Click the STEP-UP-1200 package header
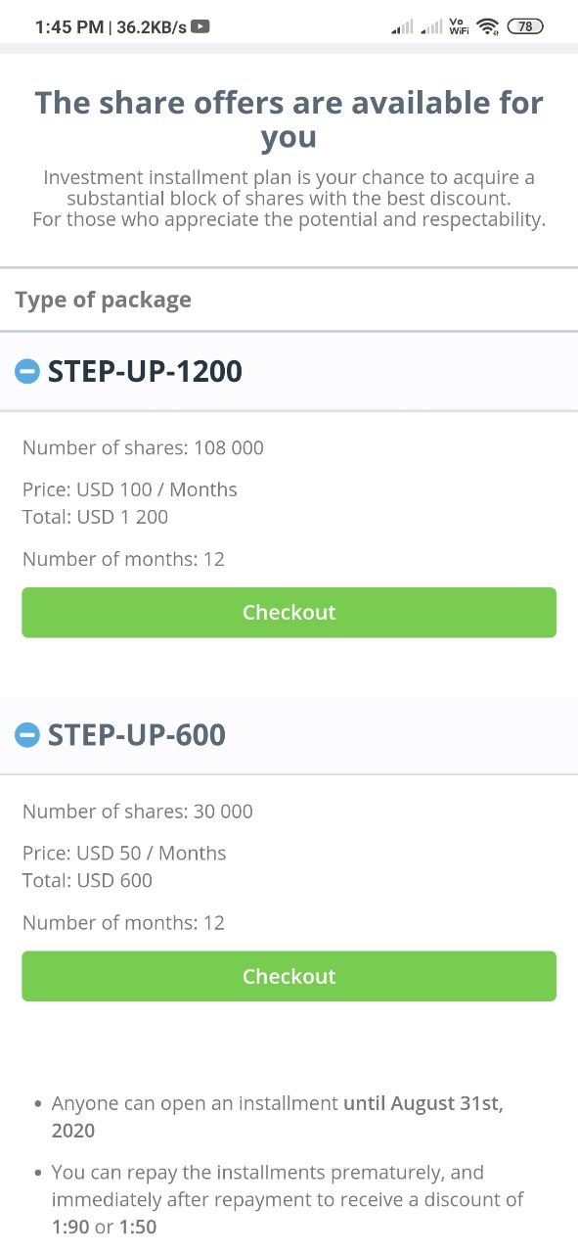The image size is (578, 1253). click(x=289, y=371)
